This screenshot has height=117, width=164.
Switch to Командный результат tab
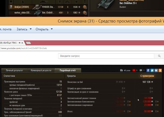coord(41,70)
